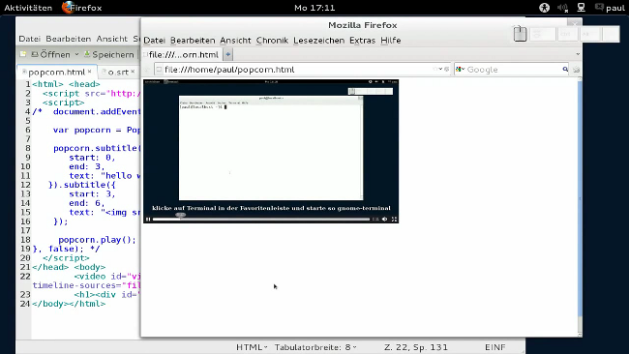
Task: Open the Google search engine dropdown
Action: [460, 70]
